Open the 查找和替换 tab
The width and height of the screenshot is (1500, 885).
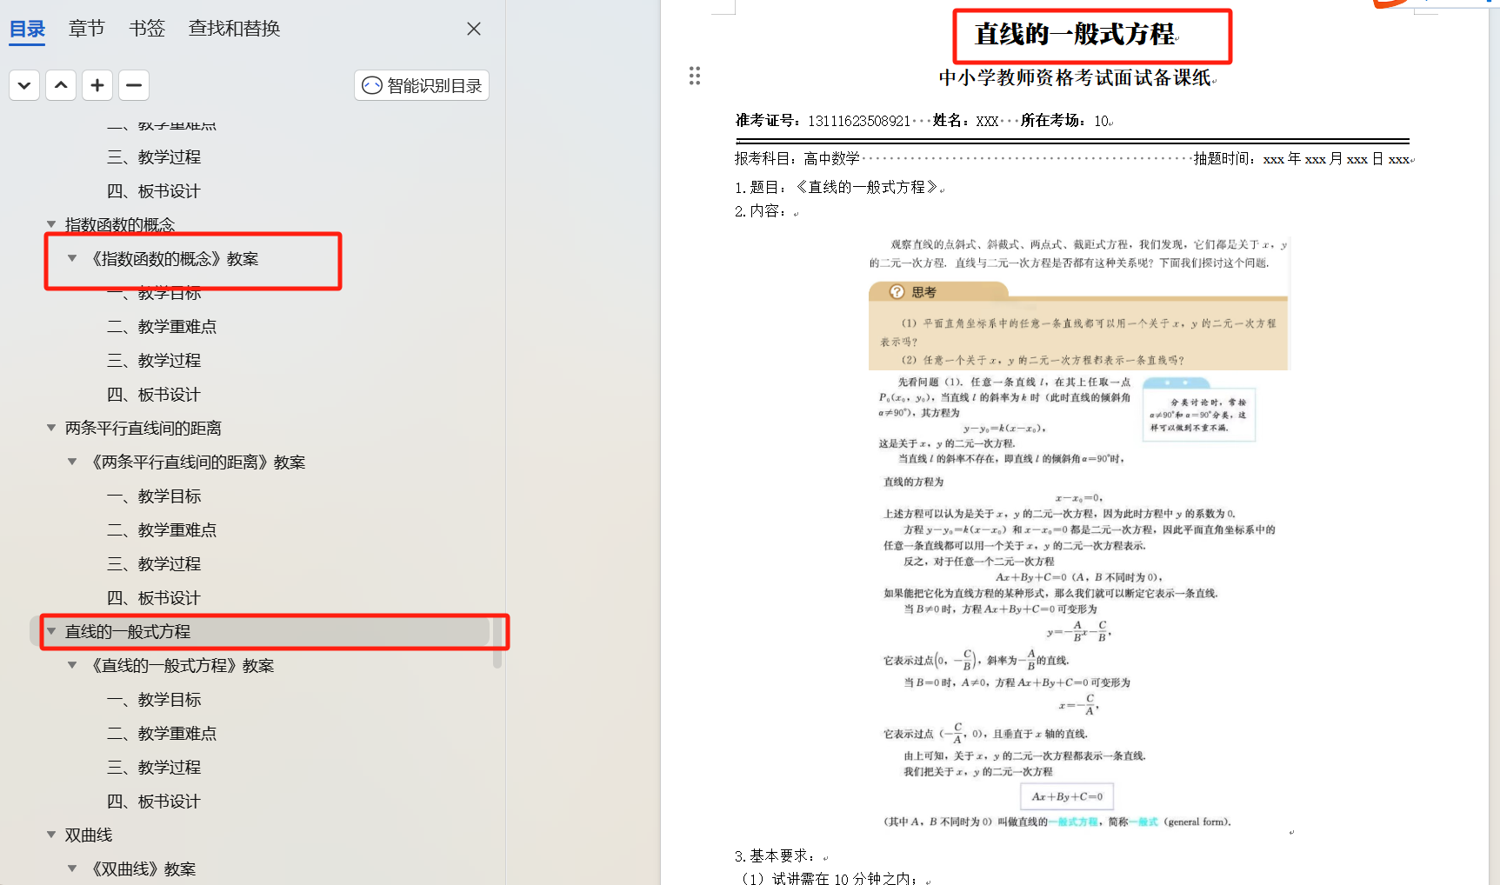tap(234, 29)
